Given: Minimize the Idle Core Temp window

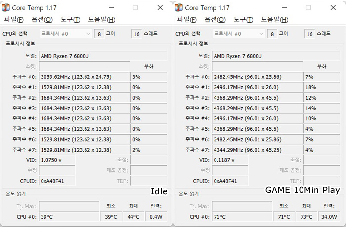Looking at the screenshot, I should pos(111,8).
